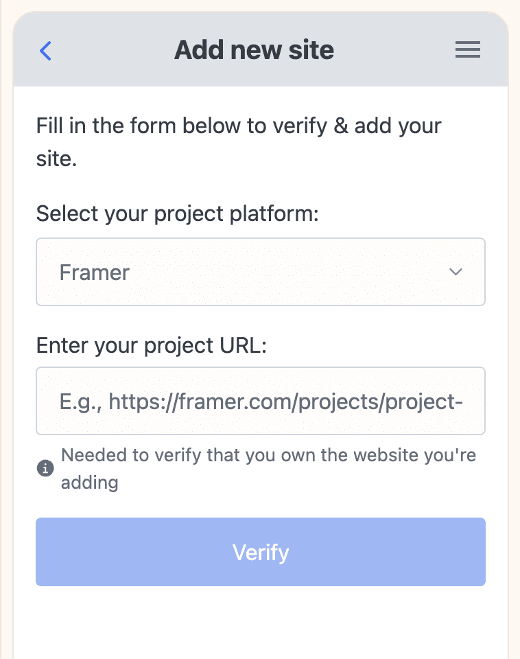Click the chevron arrow in platform selector

(456, 272)
